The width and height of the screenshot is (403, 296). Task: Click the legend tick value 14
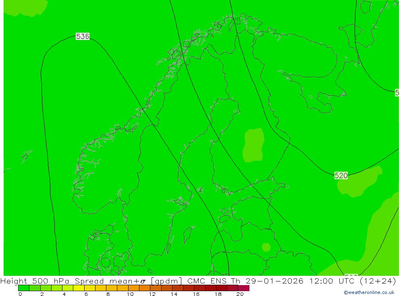[174, 294]
